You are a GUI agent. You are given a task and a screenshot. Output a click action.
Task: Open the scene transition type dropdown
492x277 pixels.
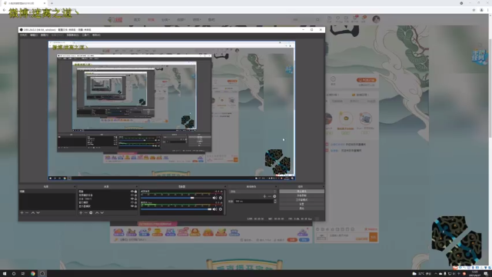(x=253, y=192)
